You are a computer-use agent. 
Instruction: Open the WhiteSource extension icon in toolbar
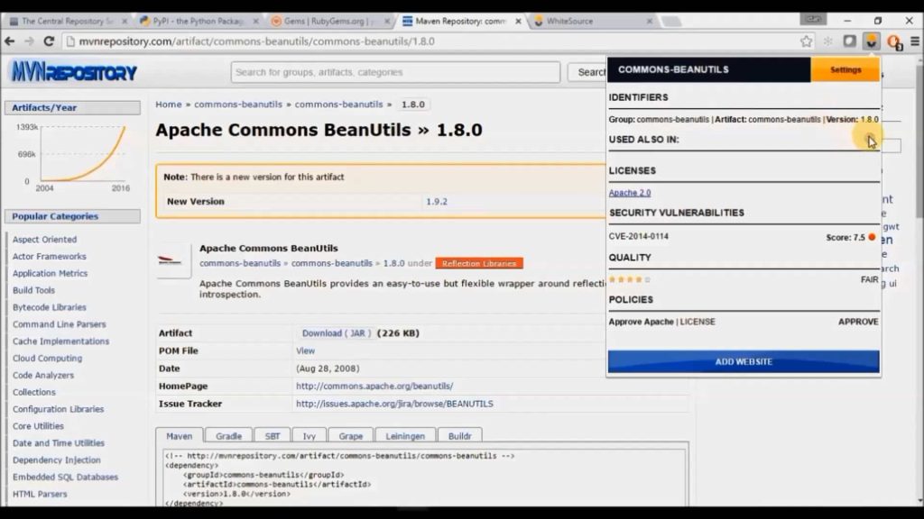tap(871, 41)
